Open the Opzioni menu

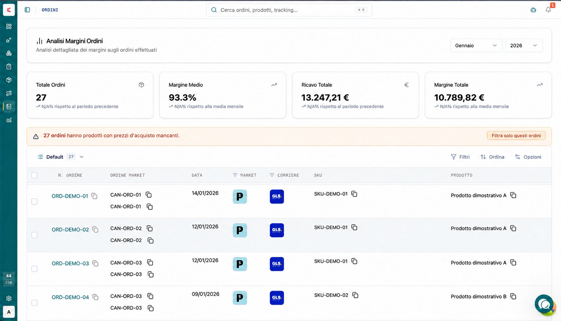tap(528, 157)
